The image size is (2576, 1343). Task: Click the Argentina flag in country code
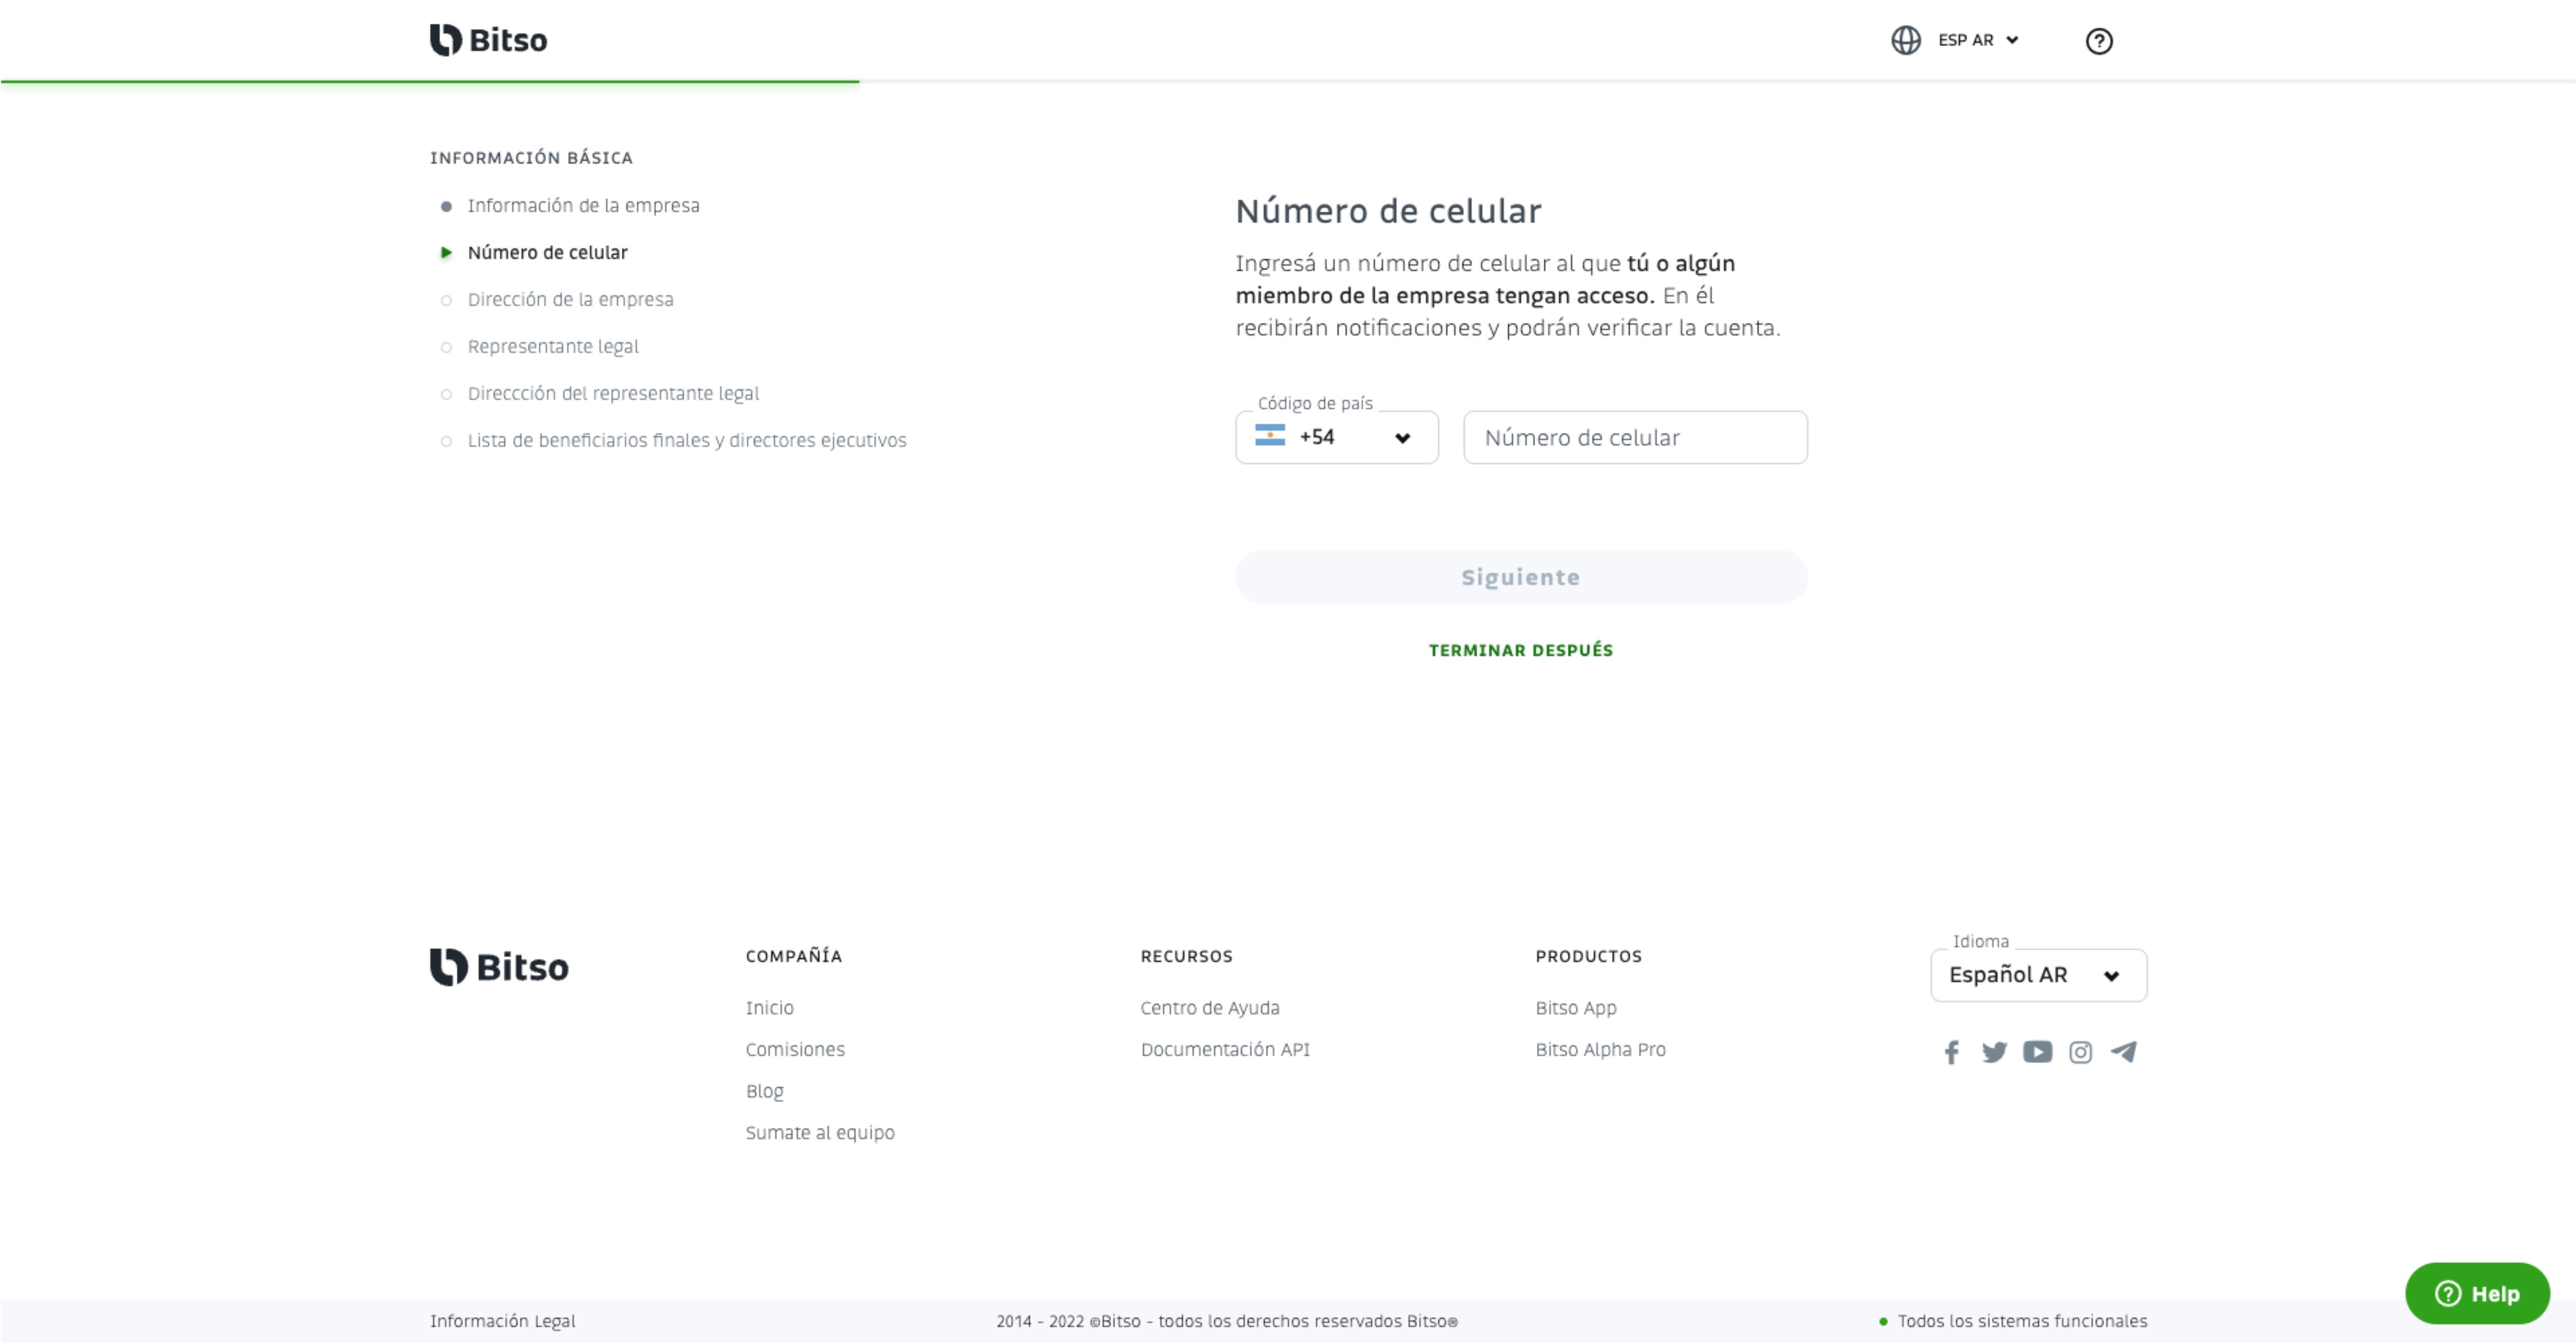(1269, 435)
